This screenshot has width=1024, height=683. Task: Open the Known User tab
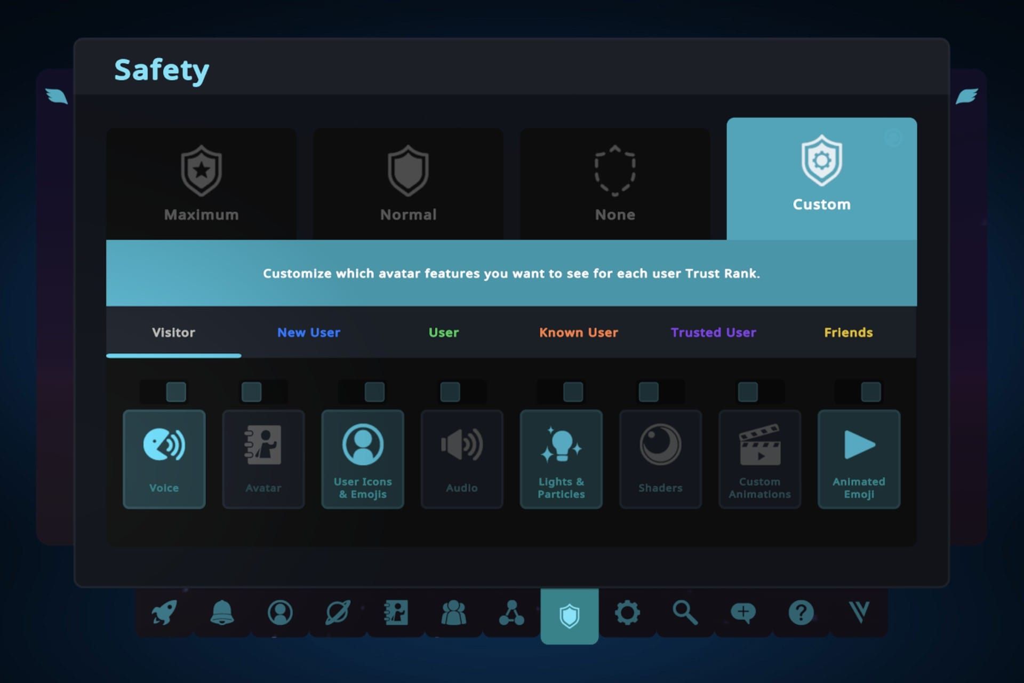(x=578, y=332)
